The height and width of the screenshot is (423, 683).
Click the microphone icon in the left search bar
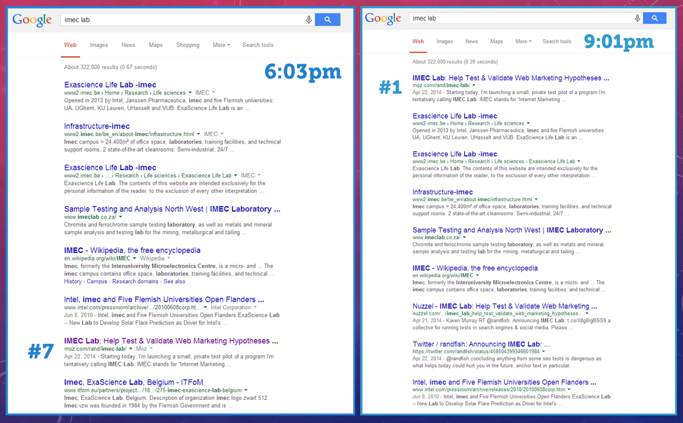pos(309,19)
